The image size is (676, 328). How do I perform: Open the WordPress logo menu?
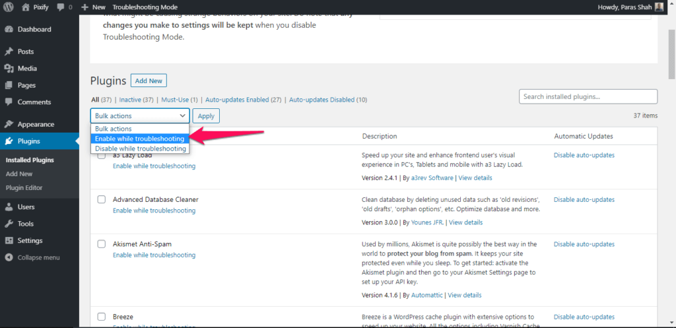[x=9, y=7]
